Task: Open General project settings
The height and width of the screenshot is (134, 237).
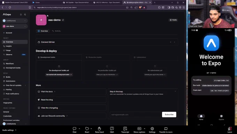Action: point(6,112)
